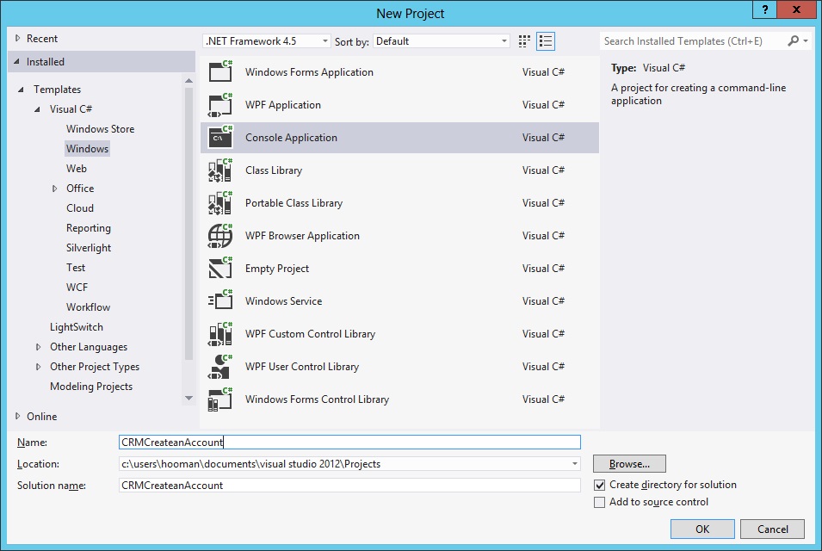Viewport: 822px width, 551px height.
Task: Click the Browse... button
Action: click(x=629, y=464)
